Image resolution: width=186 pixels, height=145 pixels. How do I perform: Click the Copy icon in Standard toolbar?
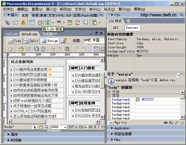coord(60,49)
